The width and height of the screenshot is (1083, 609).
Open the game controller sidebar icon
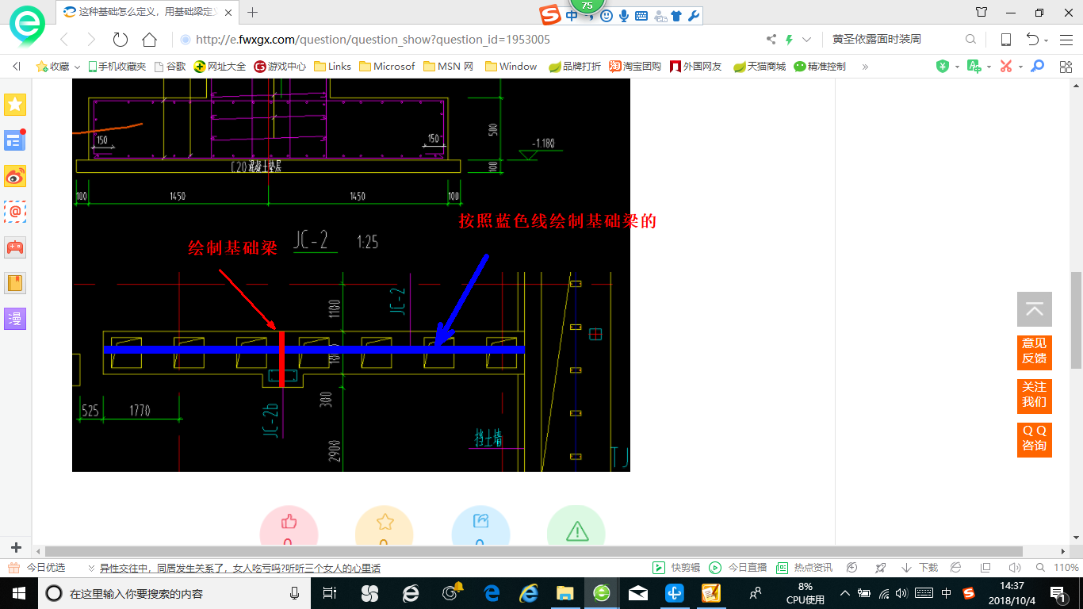[15, 247]
